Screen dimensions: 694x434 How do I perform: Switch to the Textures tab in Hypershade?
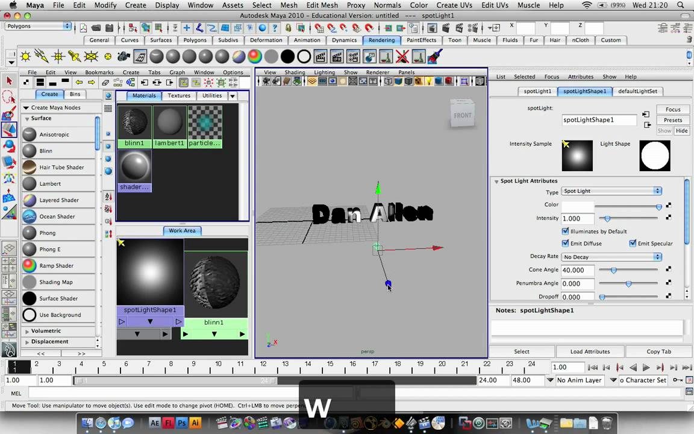pos(179,95)
